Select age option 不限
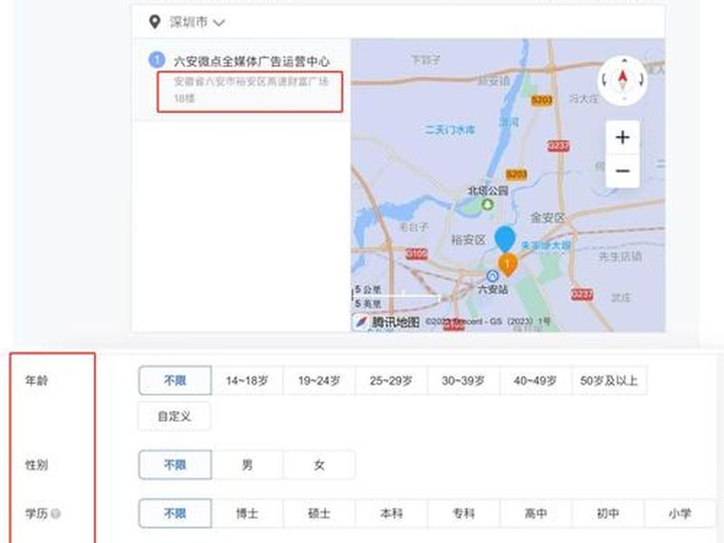 [175, 380]
